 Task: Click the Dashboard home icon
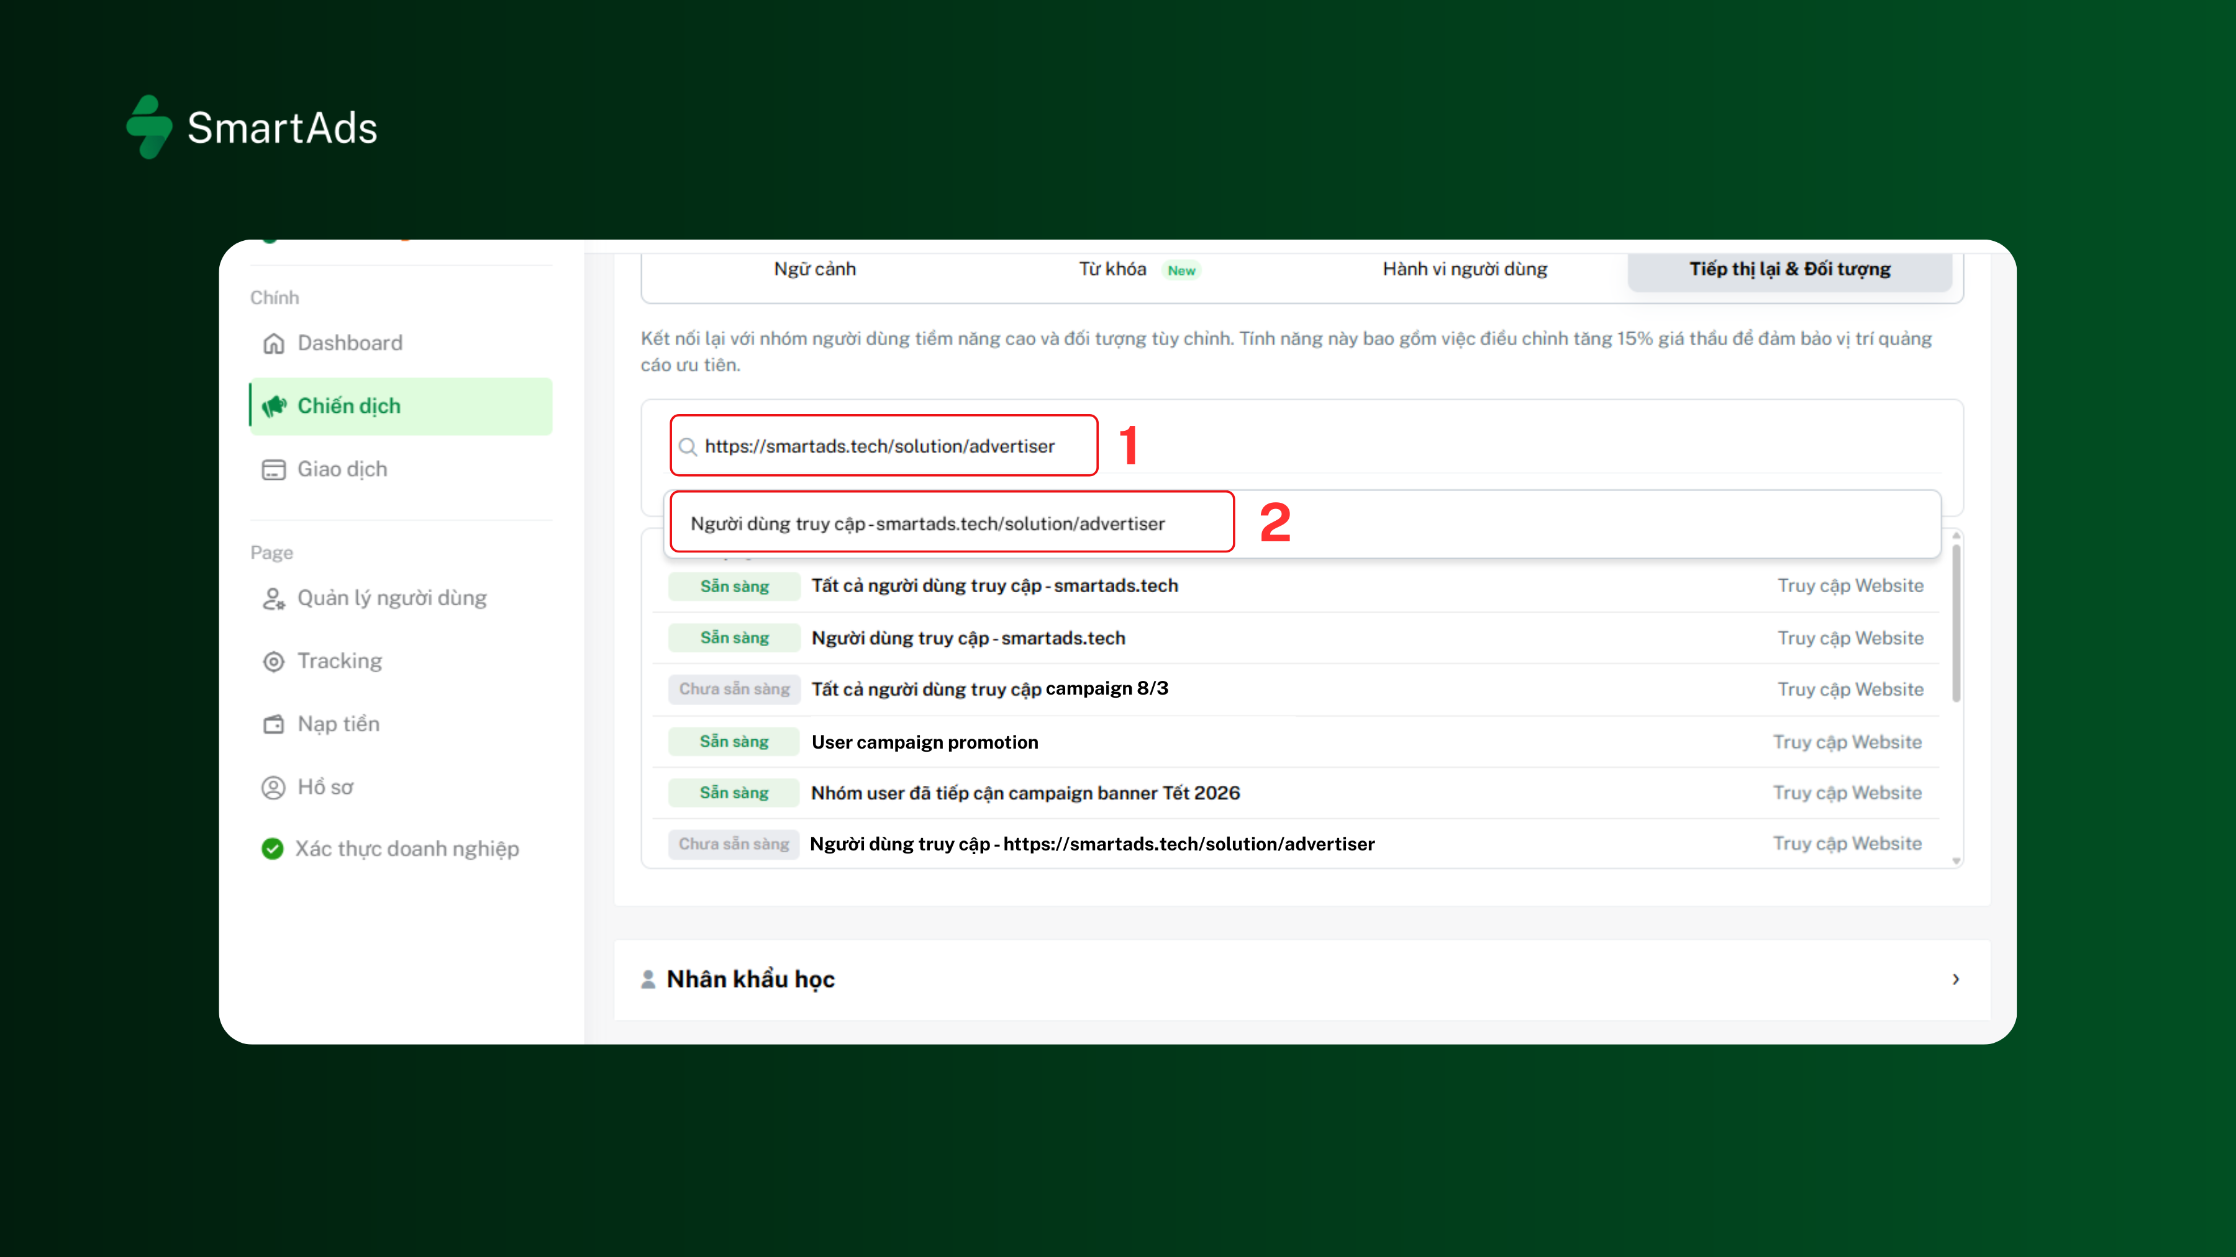tap(273, 343)
